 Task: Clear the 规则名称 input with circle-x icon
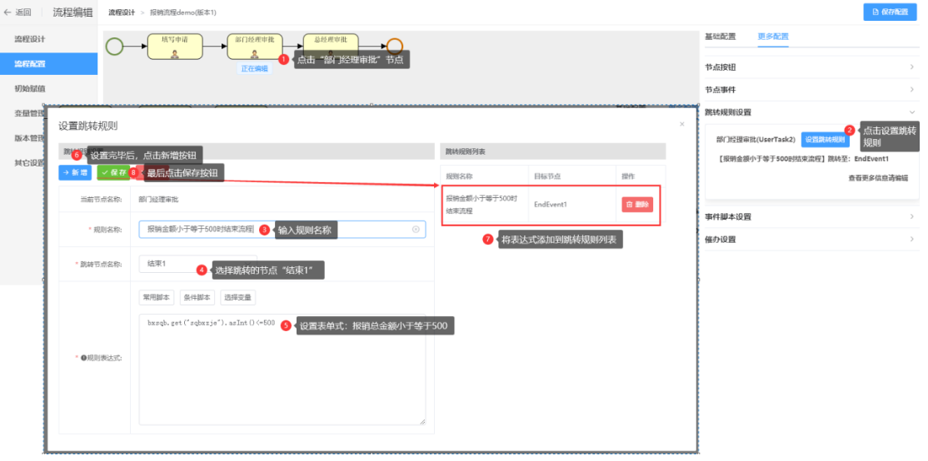416,230
